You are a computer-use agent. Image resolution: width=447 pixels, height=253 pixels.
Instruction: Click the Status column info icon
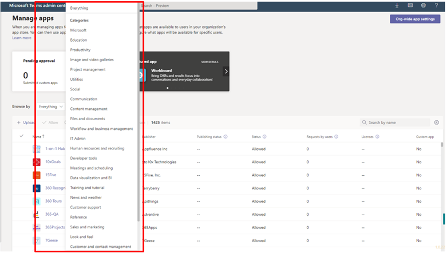click(x=264, y=137)
